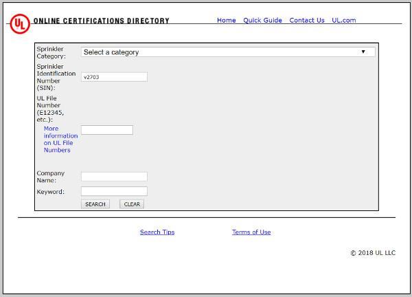
Task: Open the Contact Us link
Action: (307, 20)
